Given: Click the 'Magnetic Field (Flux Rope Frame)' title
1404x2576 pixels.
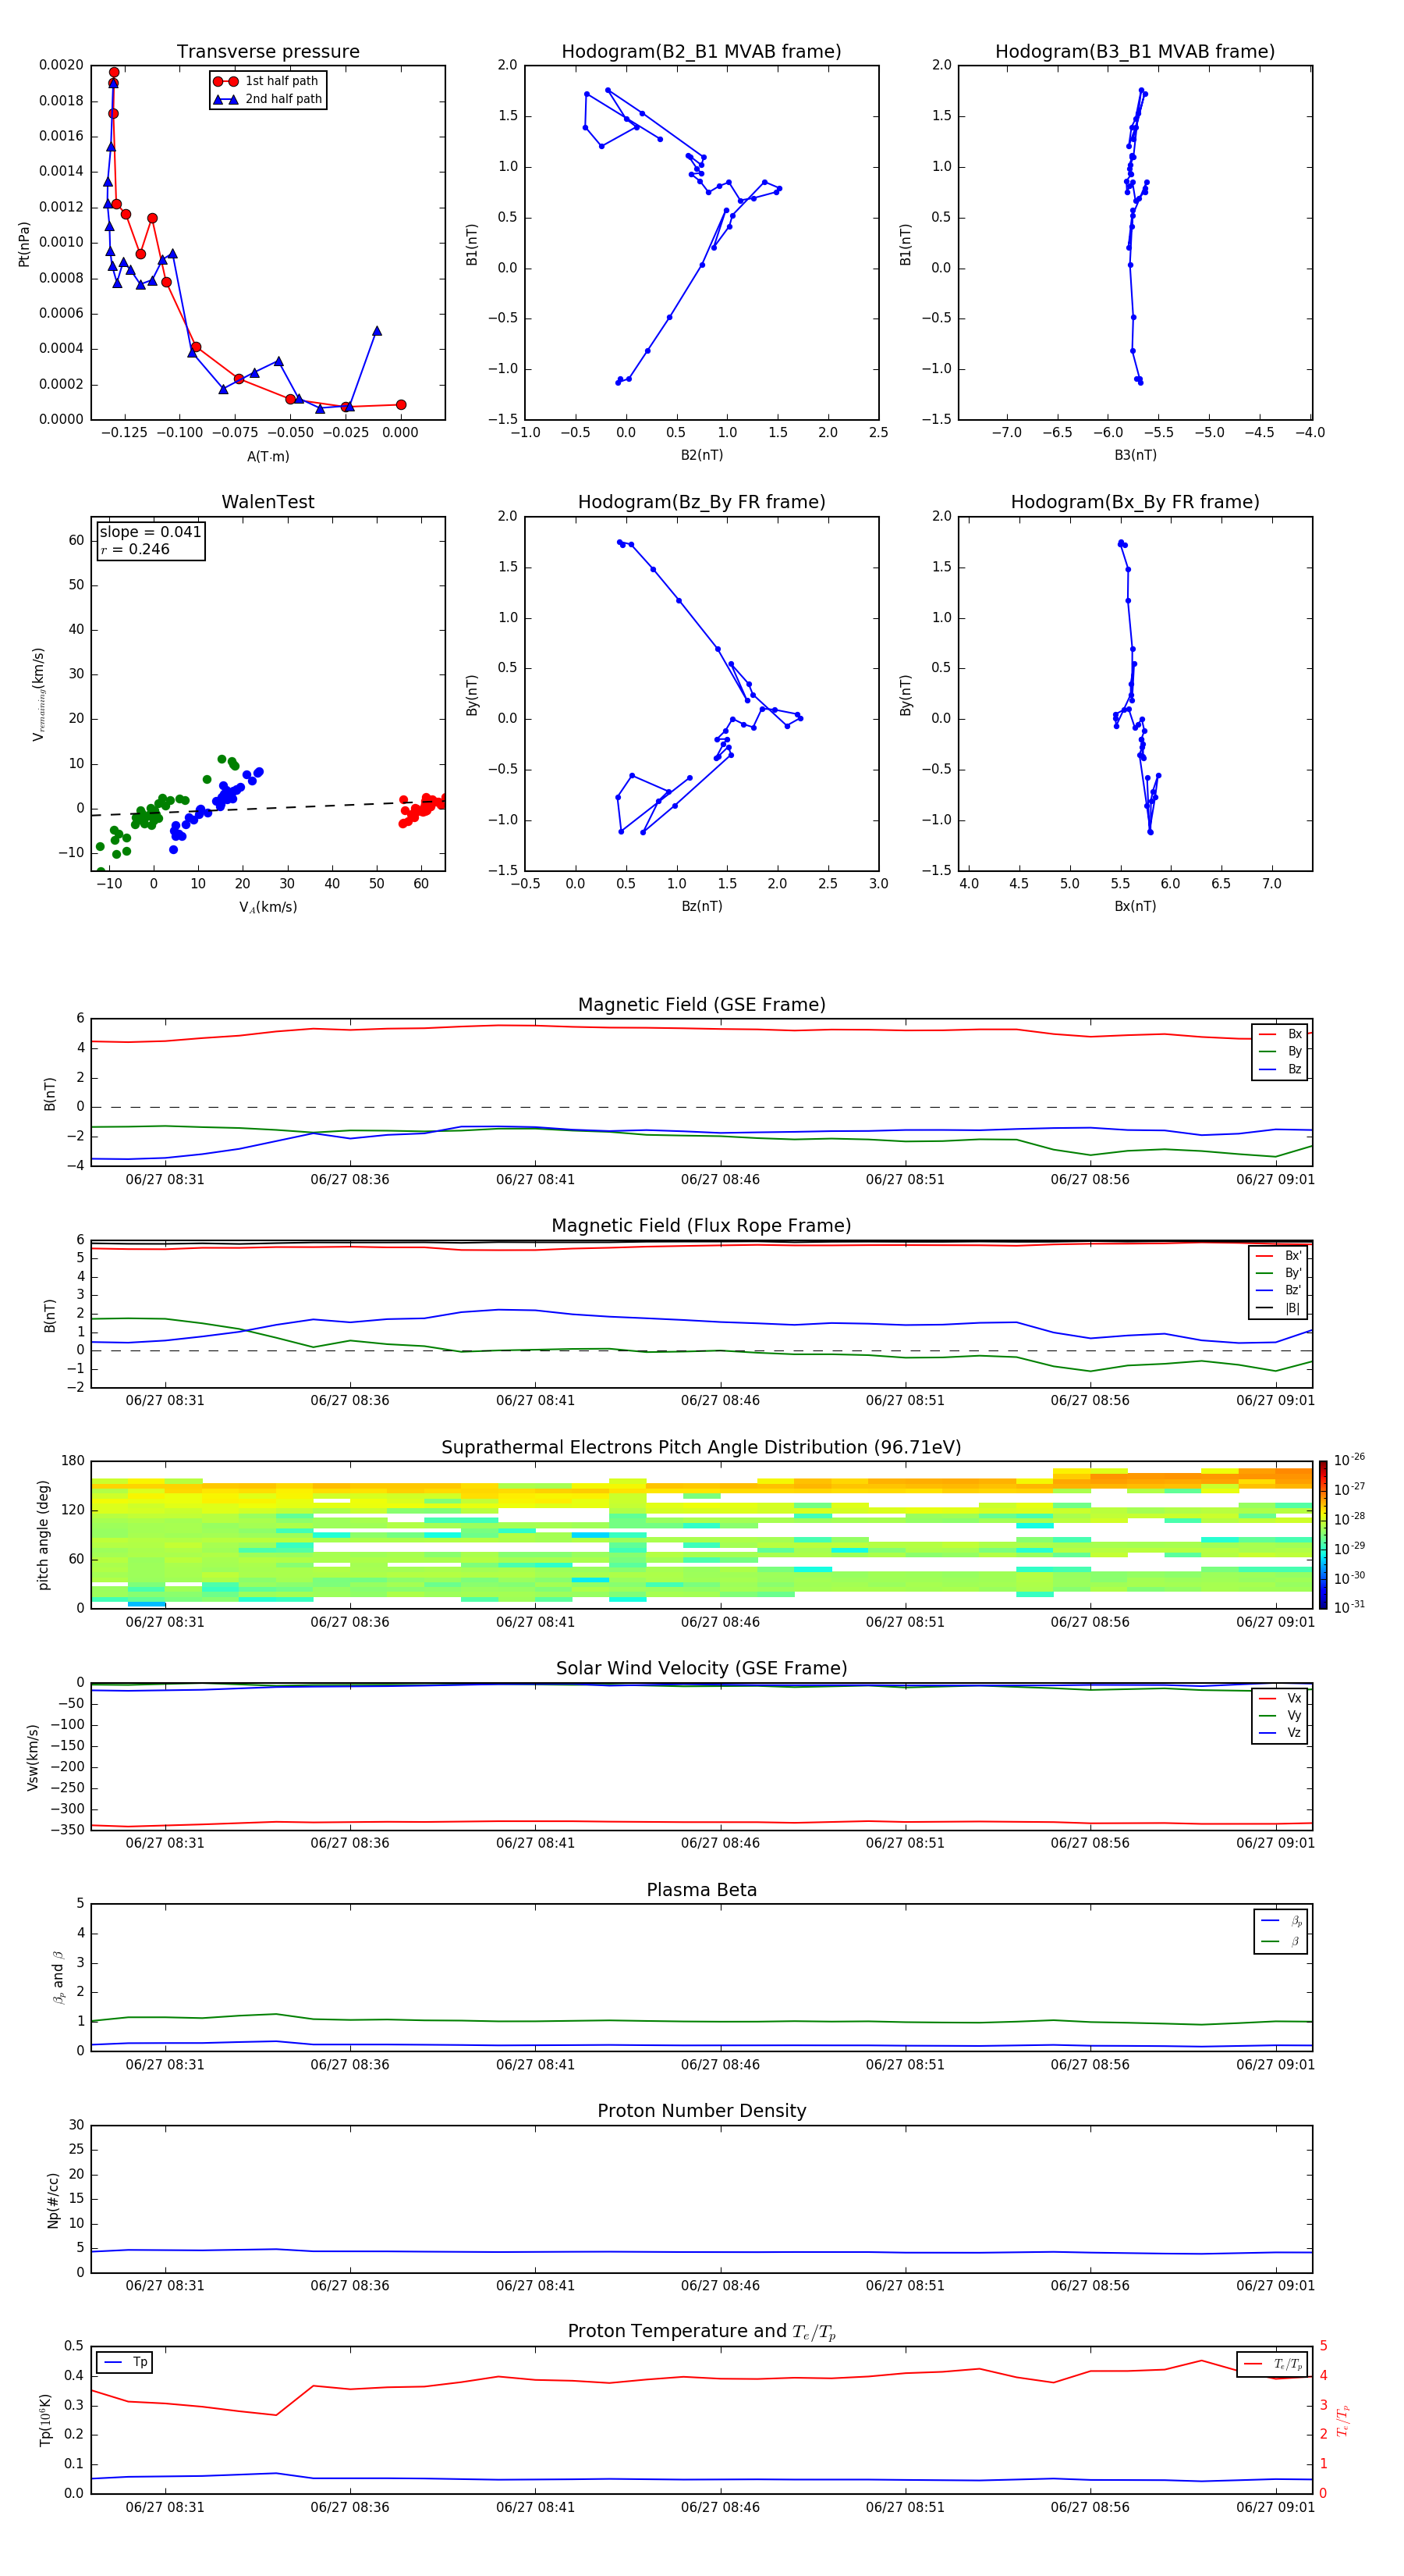Looking at the screenshot, I should coord(701,1226).
